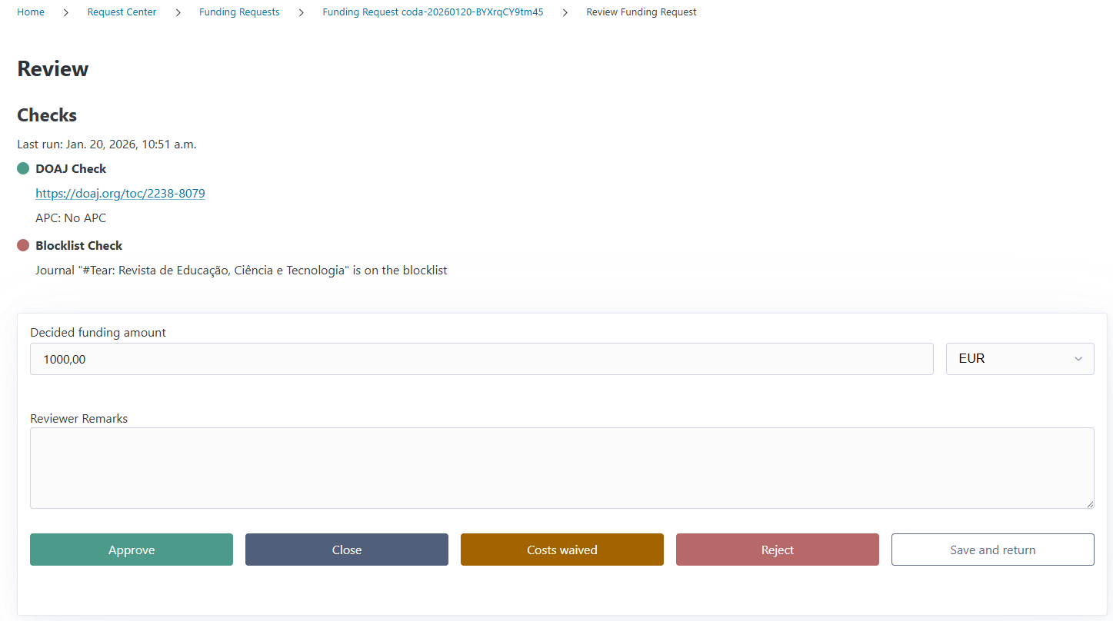Click the Review Funding Request breadcrumb text

click(641, 12)
